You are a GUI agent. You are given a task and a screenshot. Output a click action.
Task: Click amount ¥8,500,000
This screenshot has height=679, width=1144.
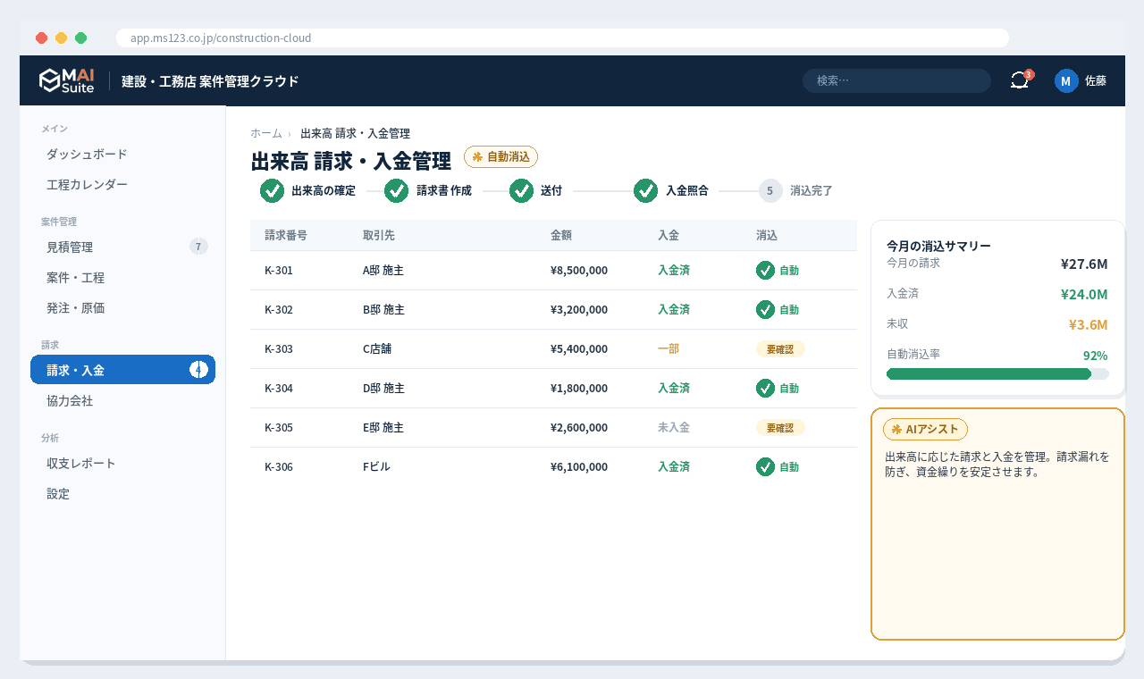(x=579, y=271)
